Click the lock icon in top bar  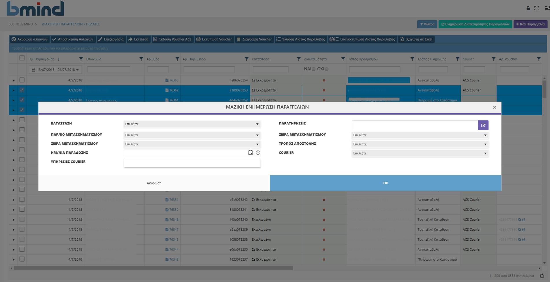528,8
